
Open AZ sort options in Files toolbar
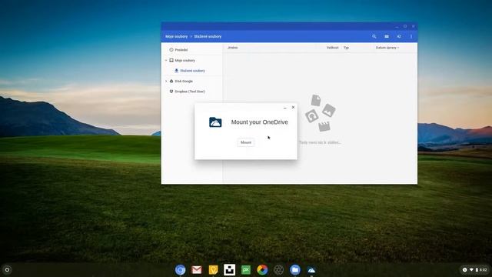point(399,36)
